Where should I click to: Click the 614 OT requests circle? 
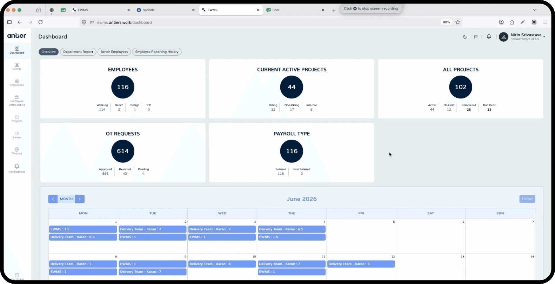pyautogui.click(x=123, y=151)
